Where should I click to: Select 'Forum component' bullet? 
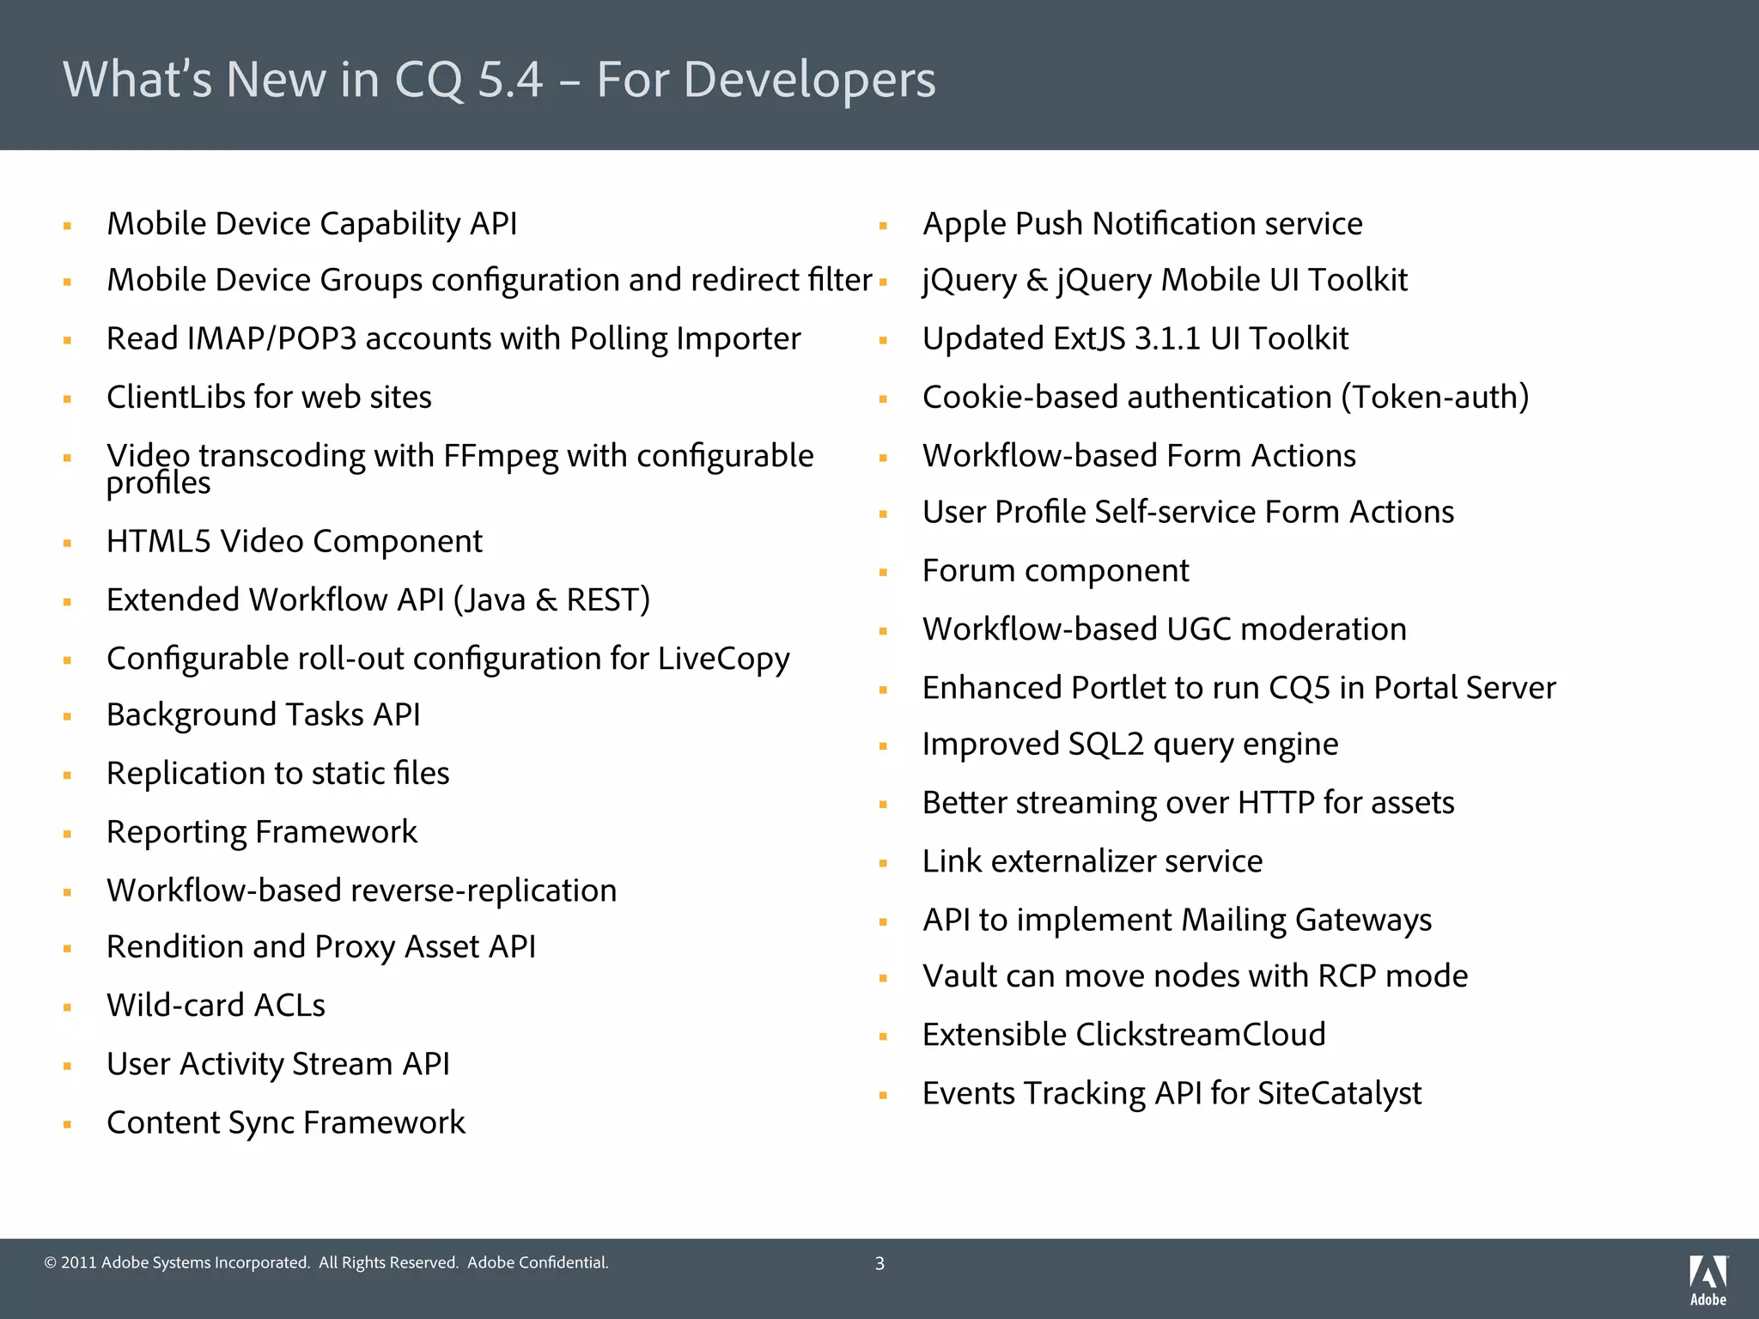point(1056,571)
